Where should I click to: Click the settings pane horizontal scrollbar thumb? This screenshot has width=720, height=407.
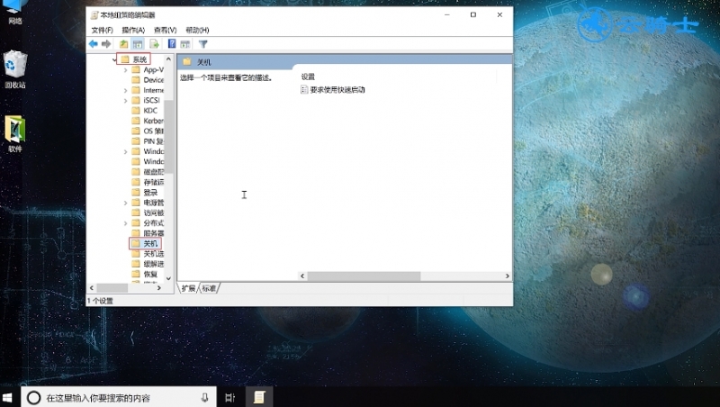(x=364, y=276)
